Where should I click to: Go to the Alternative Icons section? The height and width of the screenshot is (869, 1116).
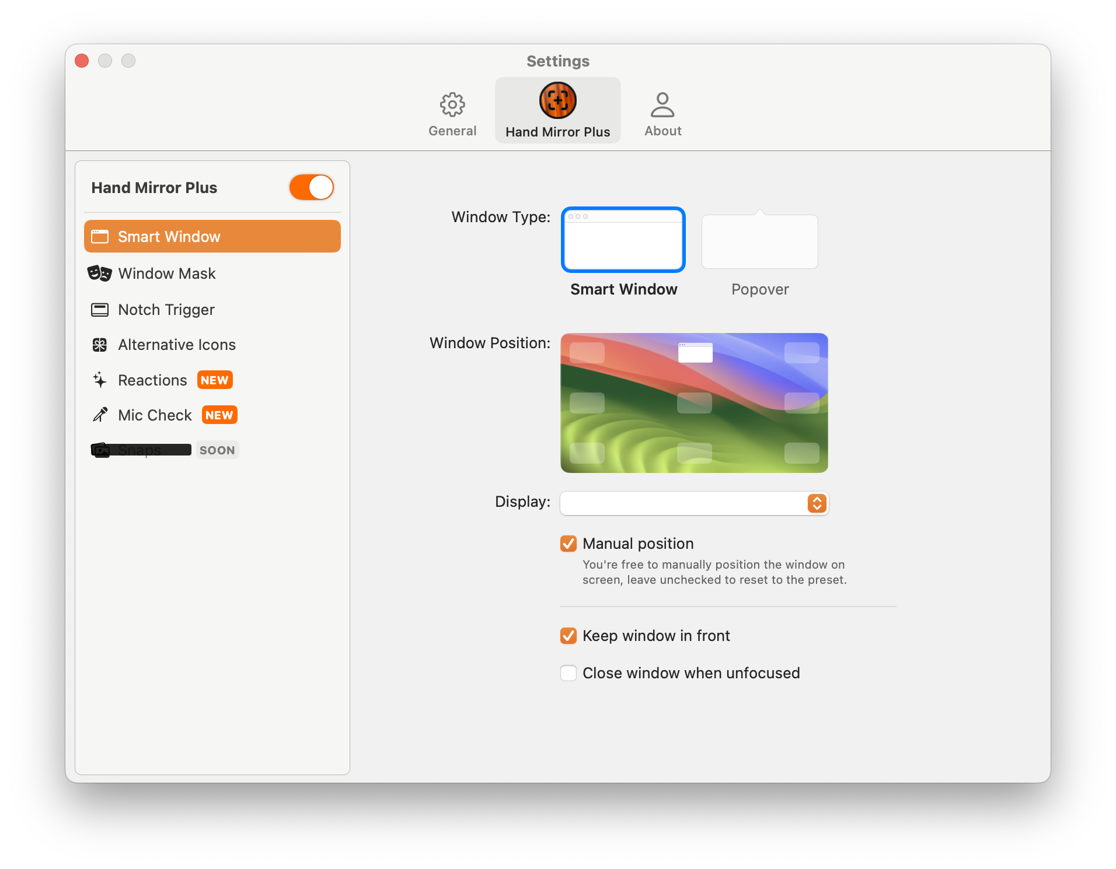click(212, 345)
